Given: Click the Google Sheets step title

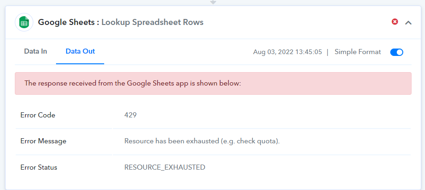Looking at the screenshot, I should pyautogui.click(x=121, y=22).
